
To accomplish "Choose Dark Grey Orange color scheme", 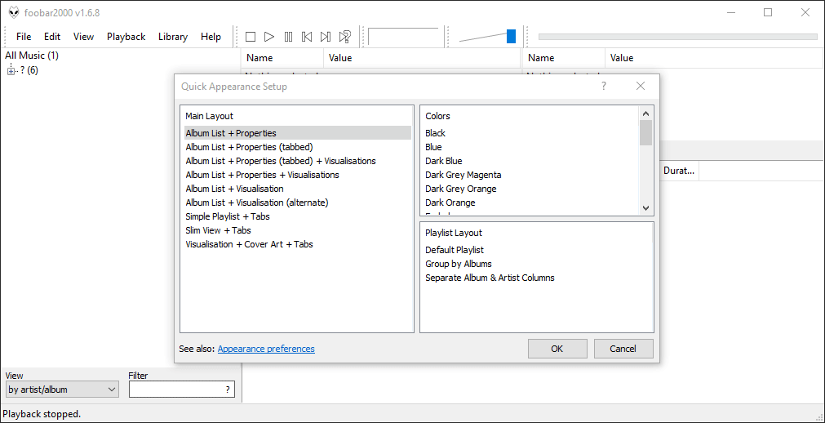I will (531, 189).
